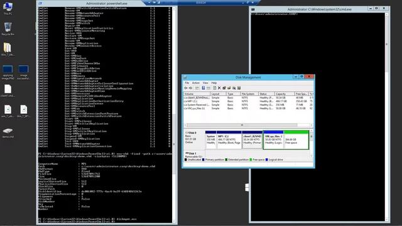The image size is (402, 226).
Task: Click the MP1 (C:) partition block on Disk 0
Action: (229, 140)
